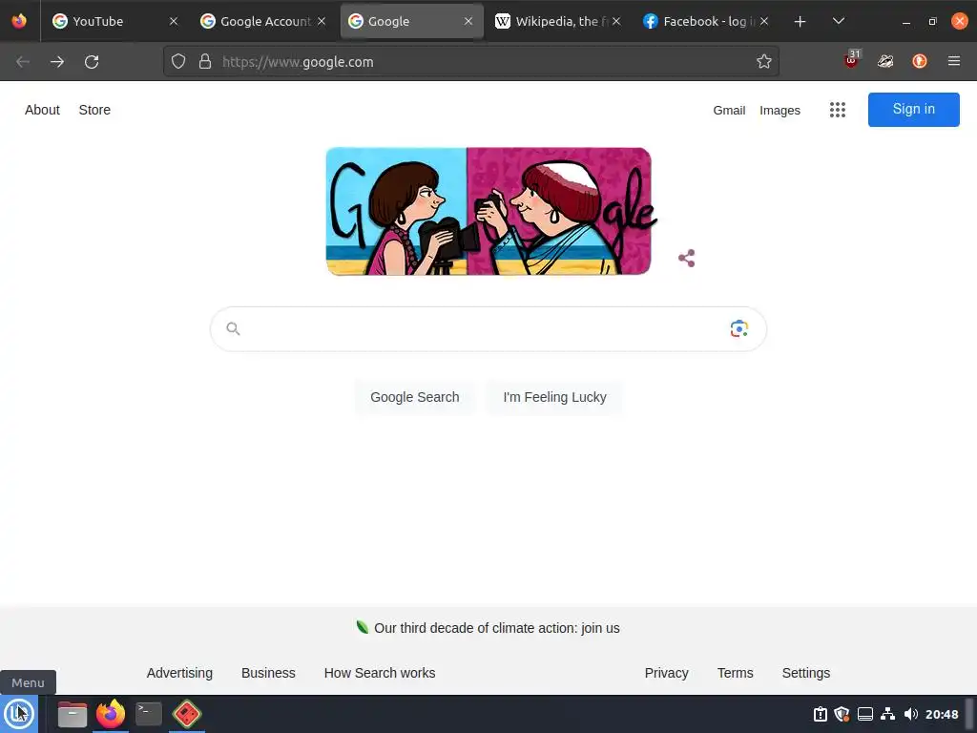This screenshot has height=733, width=977.
Task: Reload the current Google page
Action: (92, 62)
